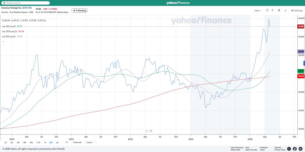Zoom out chart with minus button
This screenshot has height=152, width=305.
pos(147,131)
